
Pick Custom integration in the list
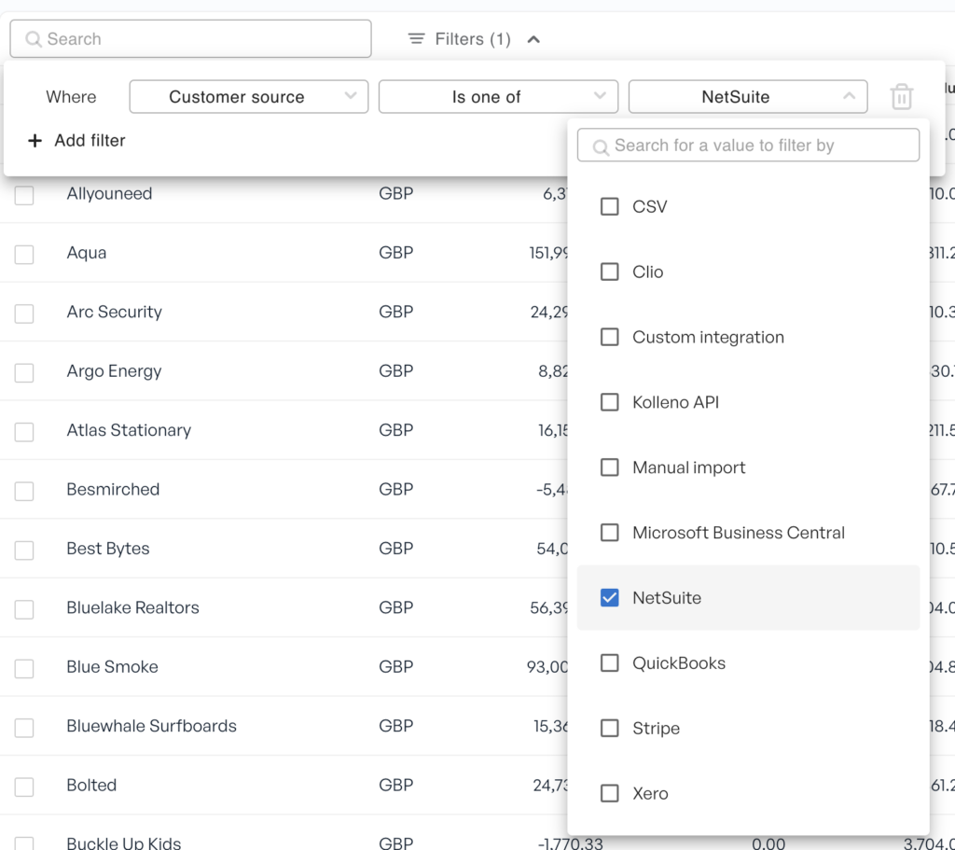tap(610, 337)
